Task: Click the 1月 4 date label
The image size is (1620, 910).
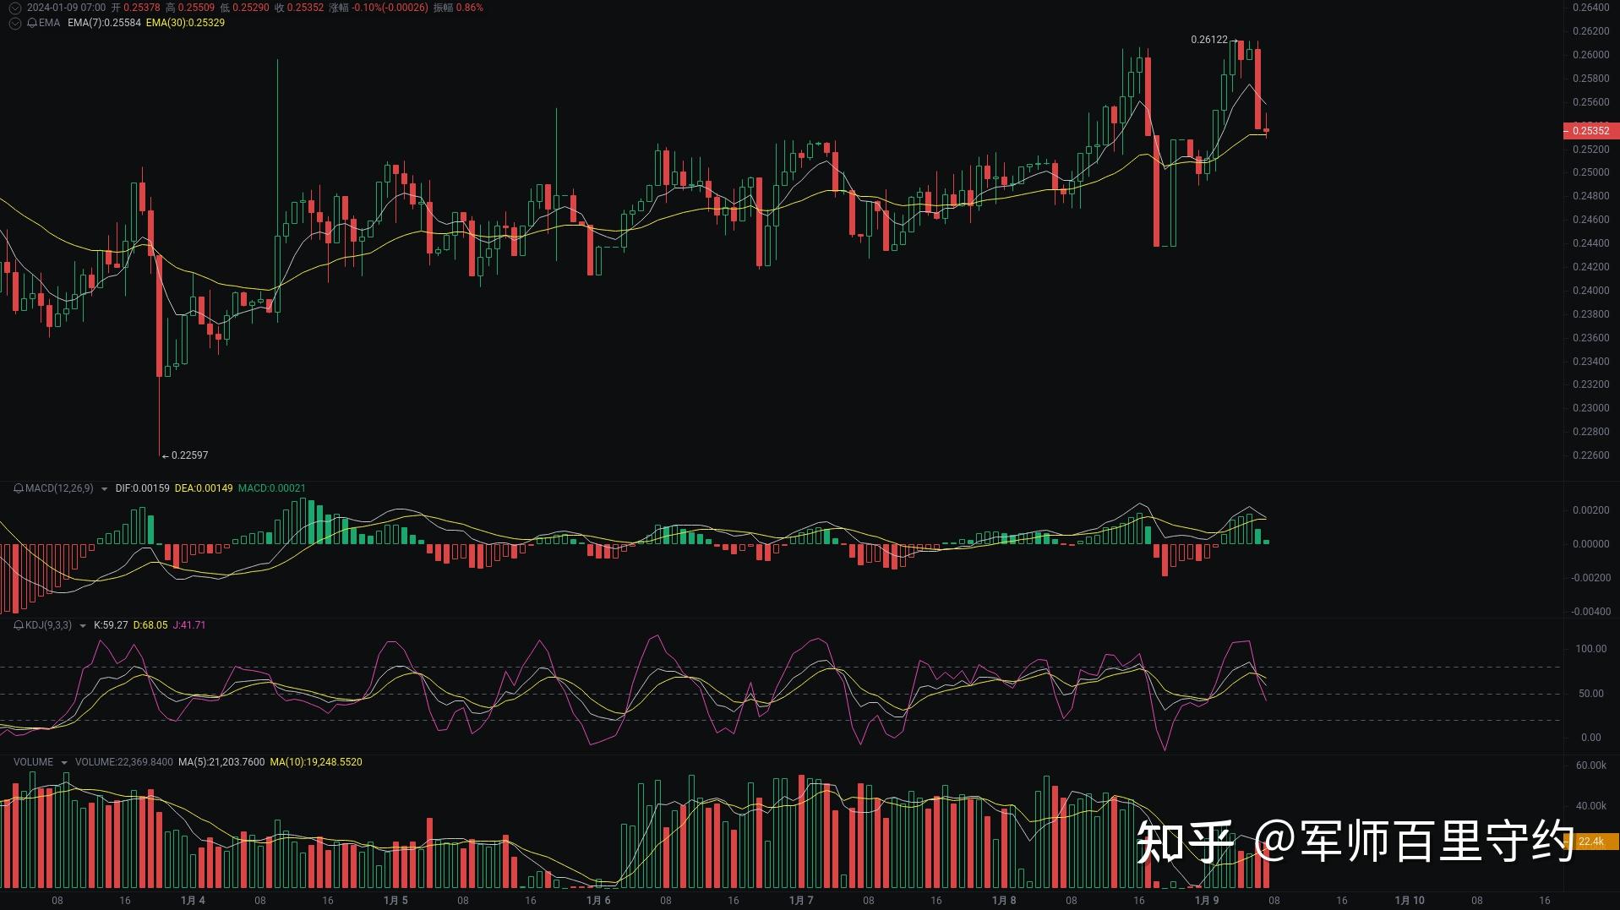Action: click(193, 901)
